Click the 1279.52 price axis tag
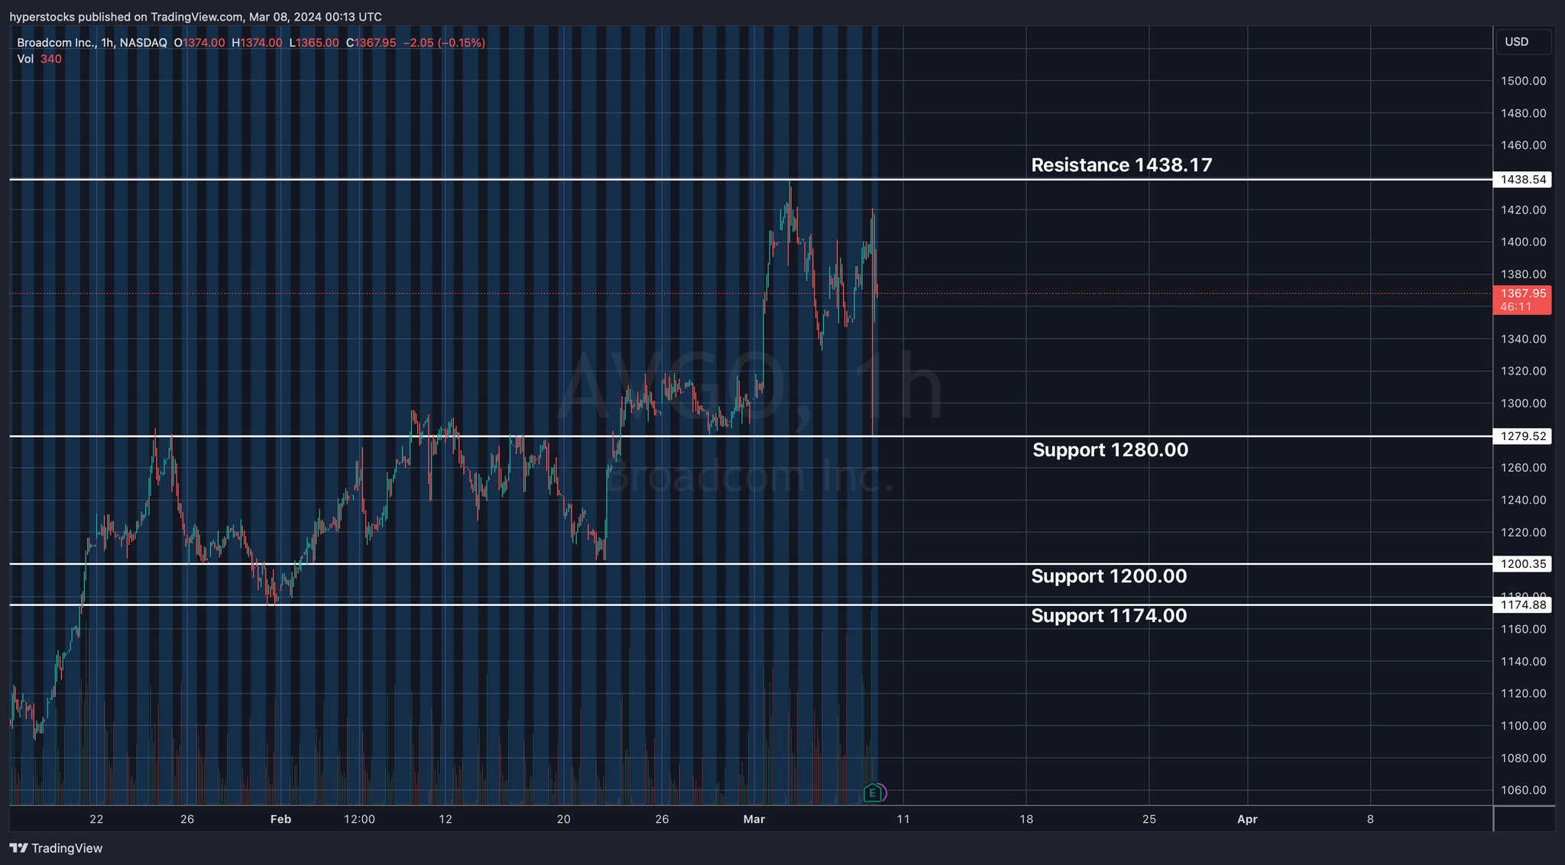Viewport: 1565px width, 865px height. tap(1522, 436)
